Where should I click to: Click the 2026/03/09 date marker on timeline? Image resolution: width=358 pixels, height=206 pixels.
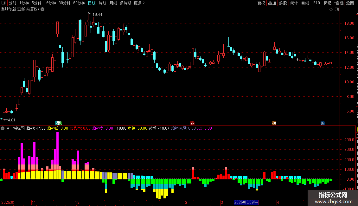coord(246,202)
